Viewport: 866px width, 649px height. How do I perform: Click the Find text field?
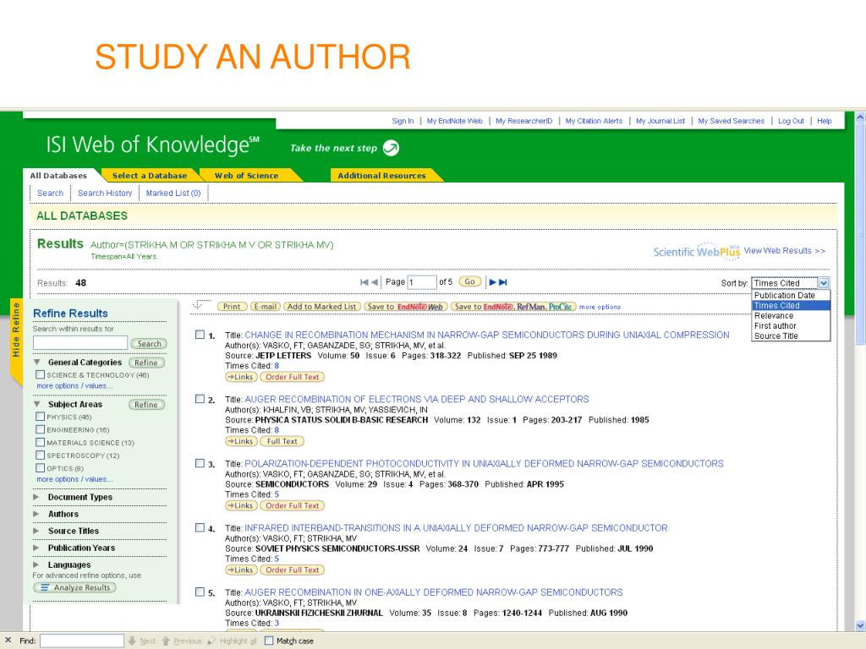point(82,641)
